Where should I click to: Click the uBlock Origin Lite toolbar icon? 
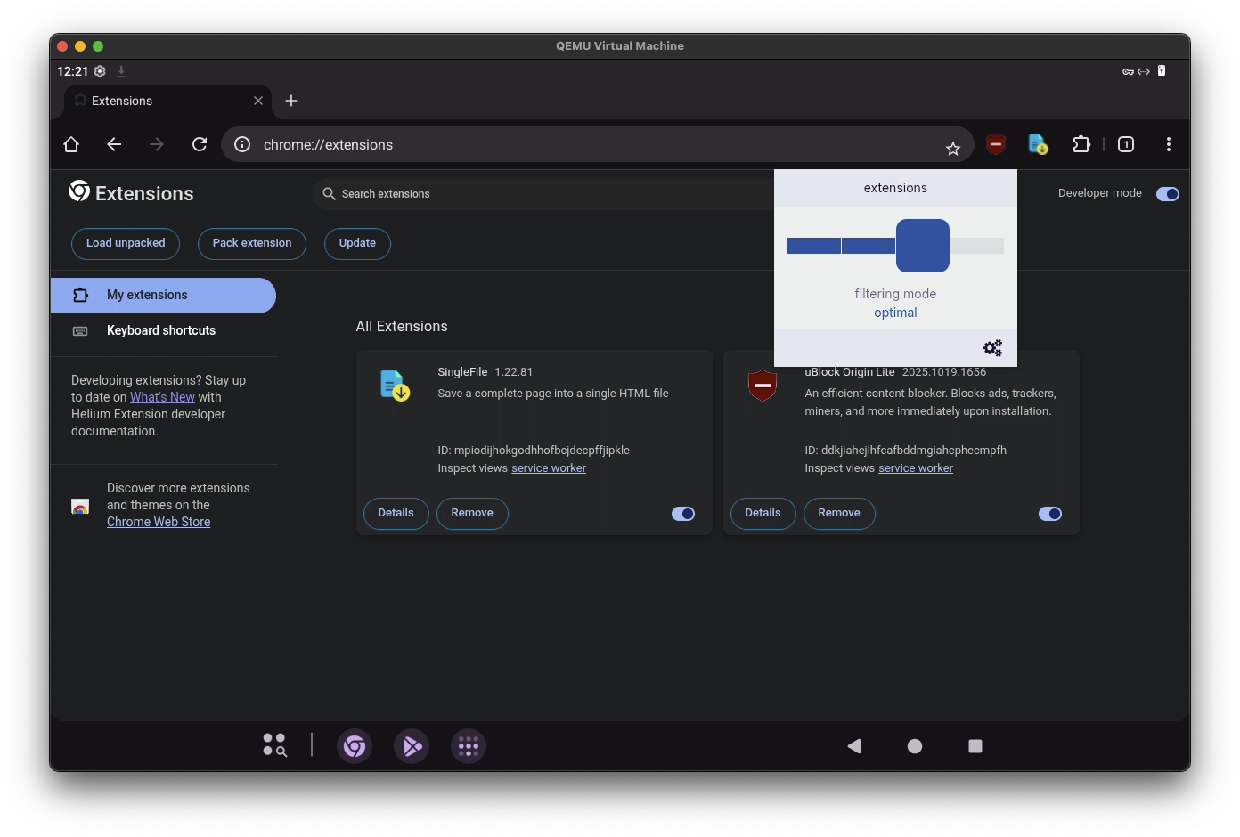(996, 144)
